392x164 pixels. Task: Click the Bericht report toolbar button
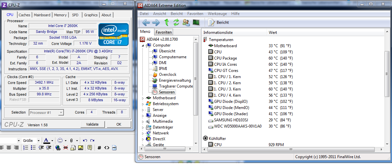point(219,22)
